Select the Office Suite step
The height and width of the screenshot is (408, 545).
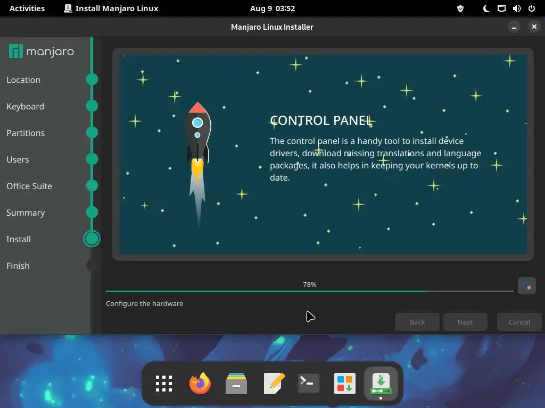coord(29,186)
